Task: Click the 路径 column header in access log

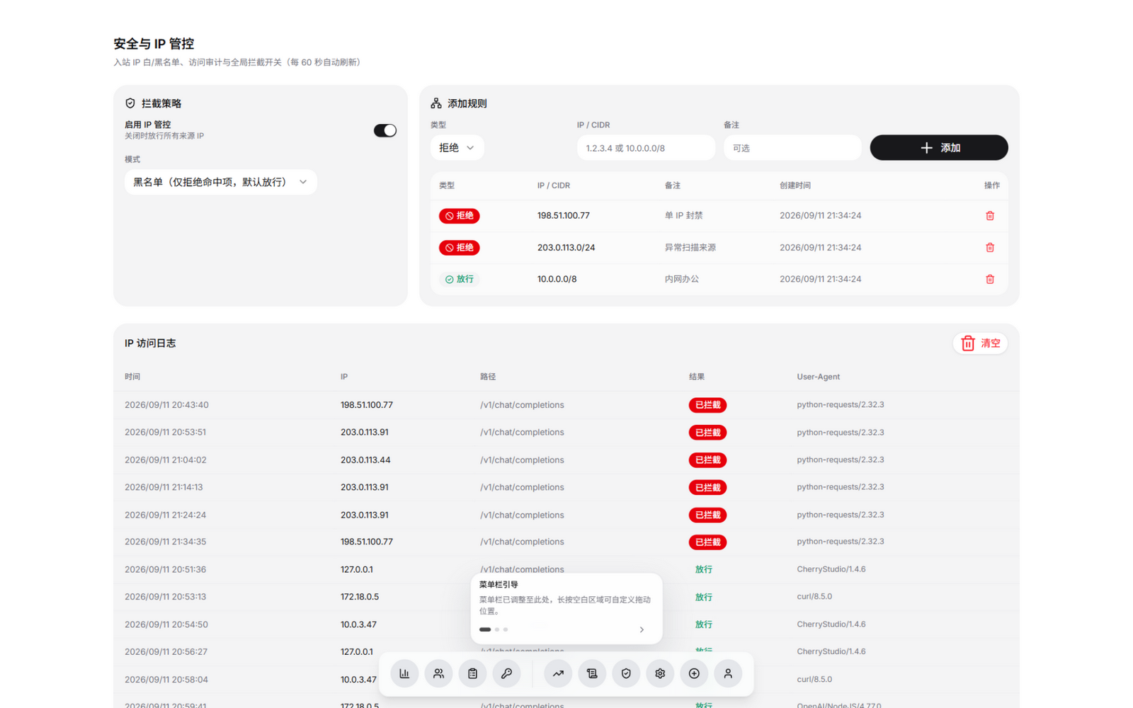Action: (x=488, y=377)
